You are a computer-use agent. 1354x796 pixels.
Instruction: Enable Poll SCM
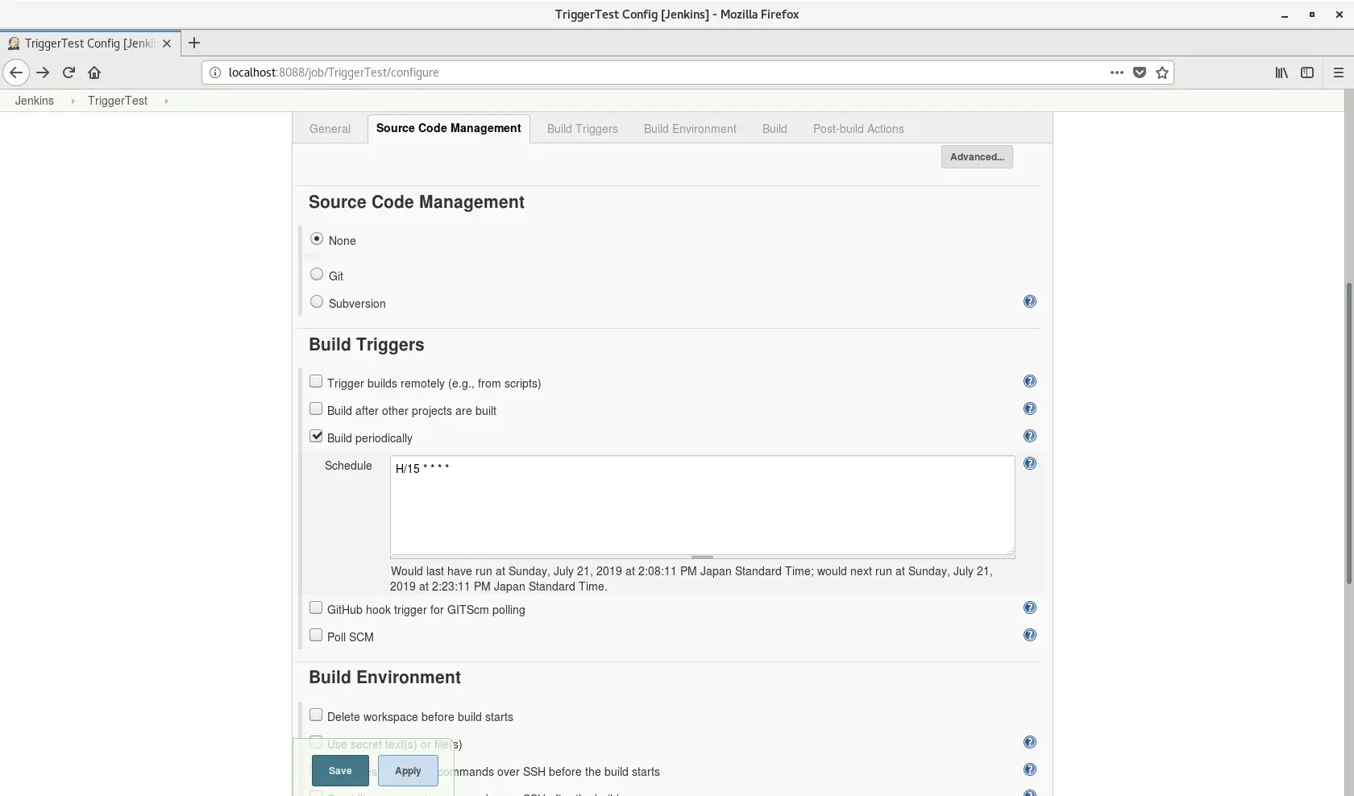point(316,635)
